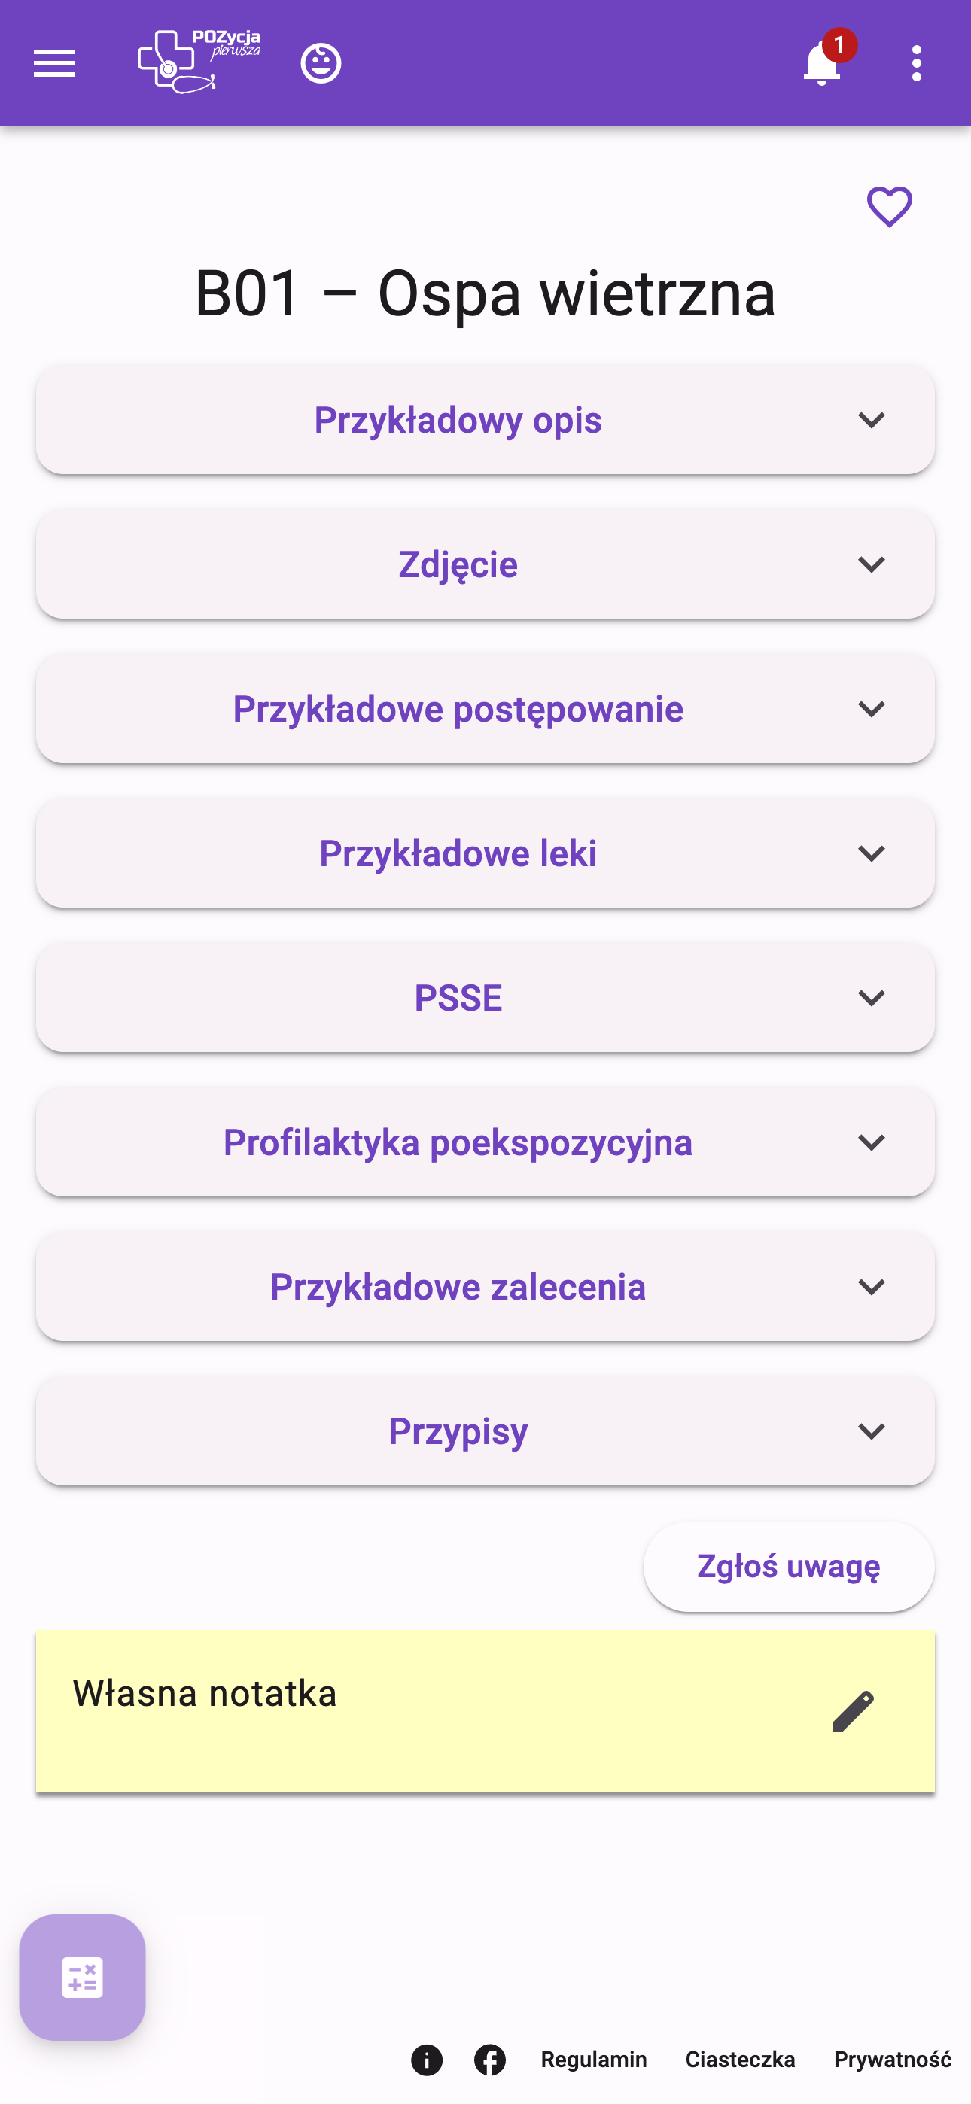The height and width of the screenshot is (2104, 971).
Task: Open the three-dot overflow menu
Action: click(x=916, y=63)
